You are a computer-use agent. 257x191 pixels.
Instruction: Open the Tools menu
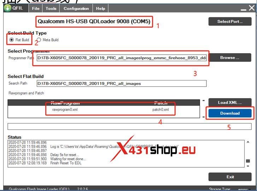(x=51, y=8)
